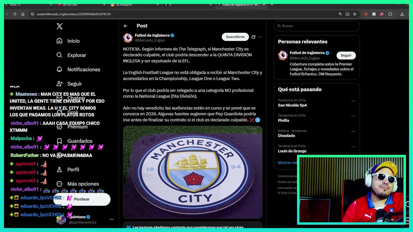Viewport: 413px width, 232px height.
Task: Click the red shield extension icon
Action: pyautogui.click(x=366, y=14)
